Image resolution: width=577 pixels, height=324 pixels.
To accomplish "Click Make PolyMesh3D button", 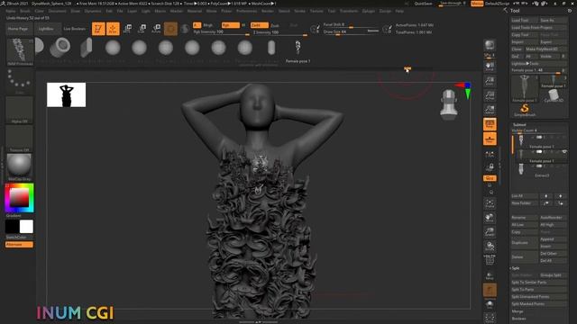I will pos(546,49).
